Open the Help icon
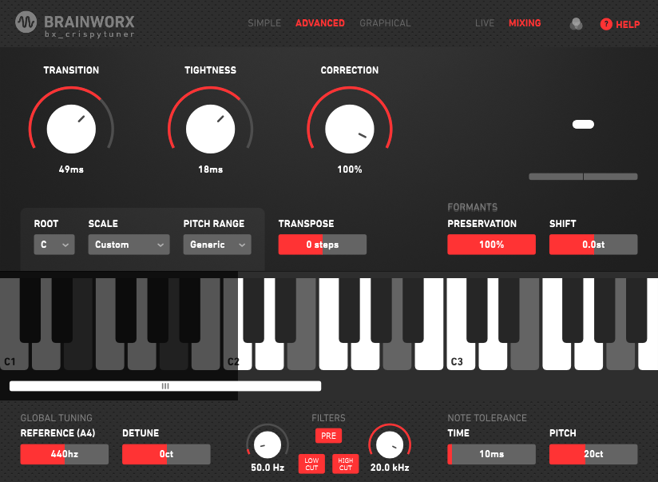Screen dimensions: 658x482 pos(606,24)
